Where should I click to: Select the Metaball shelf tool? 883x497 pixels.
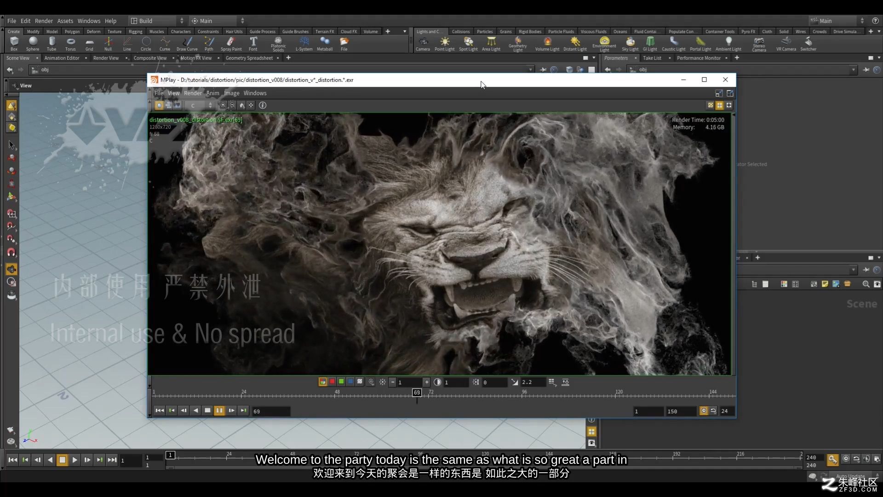pos(325,44)
